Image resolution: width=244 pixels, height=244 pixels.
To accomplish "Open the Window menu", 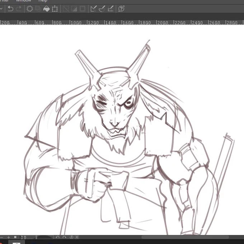I will tap(23, 1).
